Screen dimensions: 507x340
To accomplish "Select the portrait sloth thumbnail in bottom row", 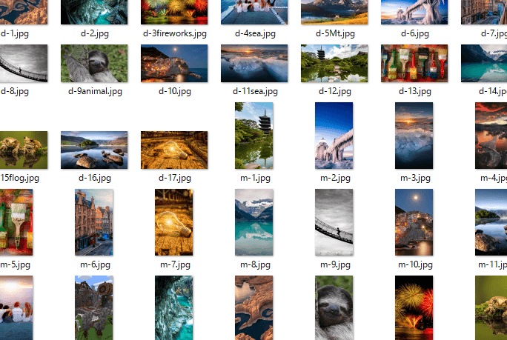I will 334,307.
